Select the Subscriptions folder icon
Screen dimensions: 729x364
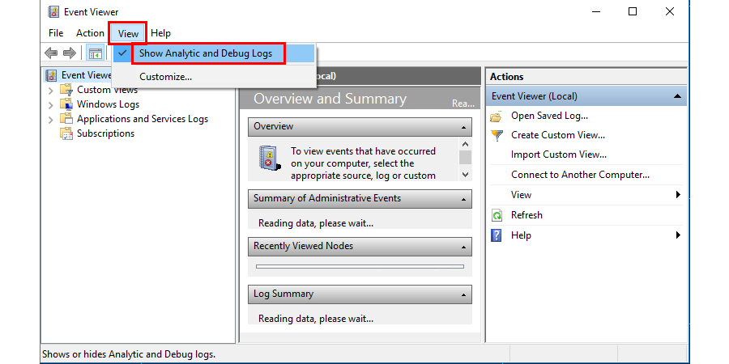pos(66,133)
